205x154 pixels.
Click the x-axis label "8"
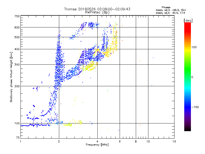[136, 141]
